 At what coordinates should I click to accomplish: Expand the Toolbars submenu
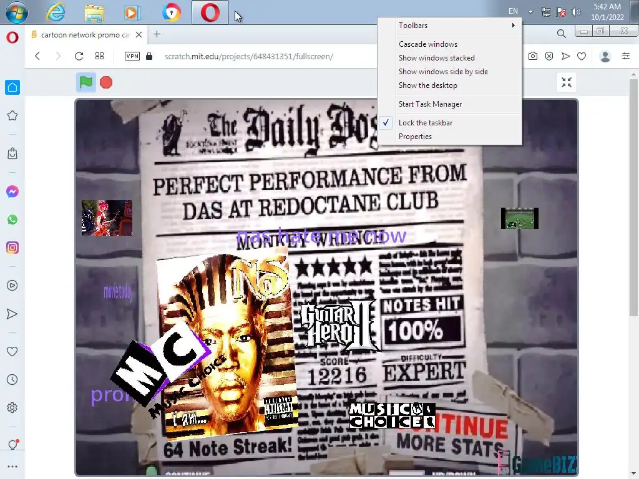pos(449,25)
